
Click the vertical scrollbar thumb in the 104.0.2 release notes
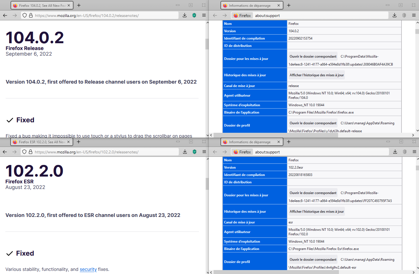[207, 44]
